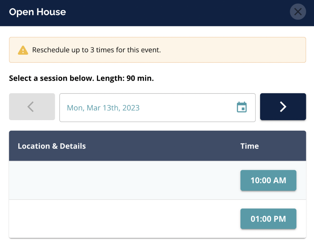
Task: Close the Open House dialog
Action: click(x=298, y=12)
